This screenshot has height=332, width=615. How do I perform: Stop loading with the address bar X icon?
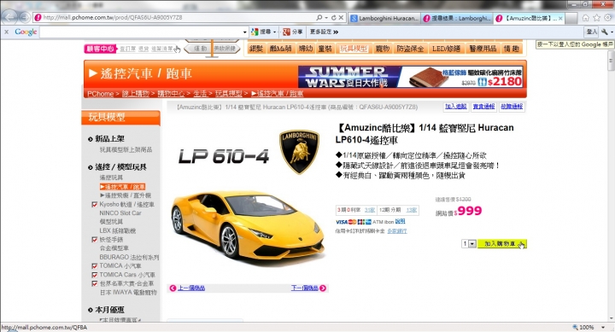[x=341, y=18]
